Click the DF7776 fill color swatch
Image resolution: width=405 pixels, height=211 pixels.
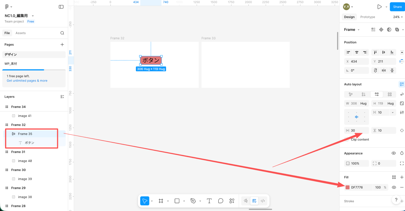(x=347, y=187)
